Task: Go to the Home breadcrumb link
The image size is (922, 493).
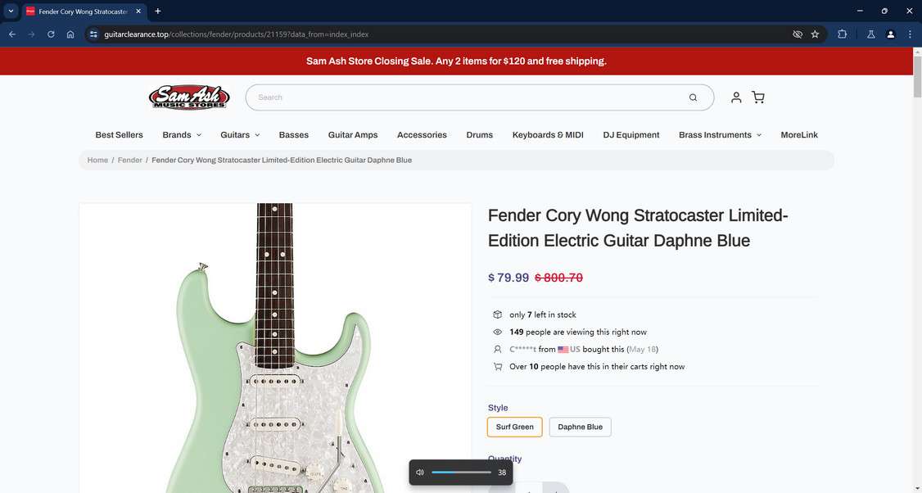Action: 97,160
